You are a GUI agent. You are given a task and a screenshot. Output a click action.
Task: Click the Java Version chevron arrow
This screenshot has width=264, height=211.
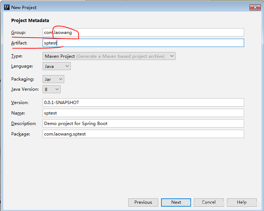57,89
